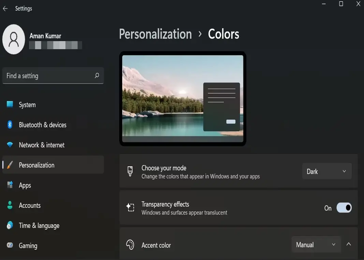Image resolution: width=364 pixels, height=260 pixels.
Task: Focus the Find a setting search box
Action: (53, 76)
